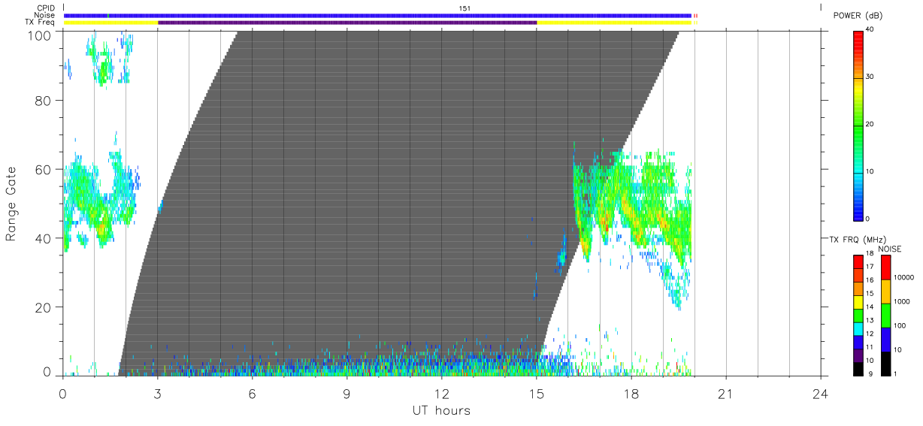The image size is (923, 426).
Task: Click TX FRQ legend tick 11
Action: click(x=869, y=347)
